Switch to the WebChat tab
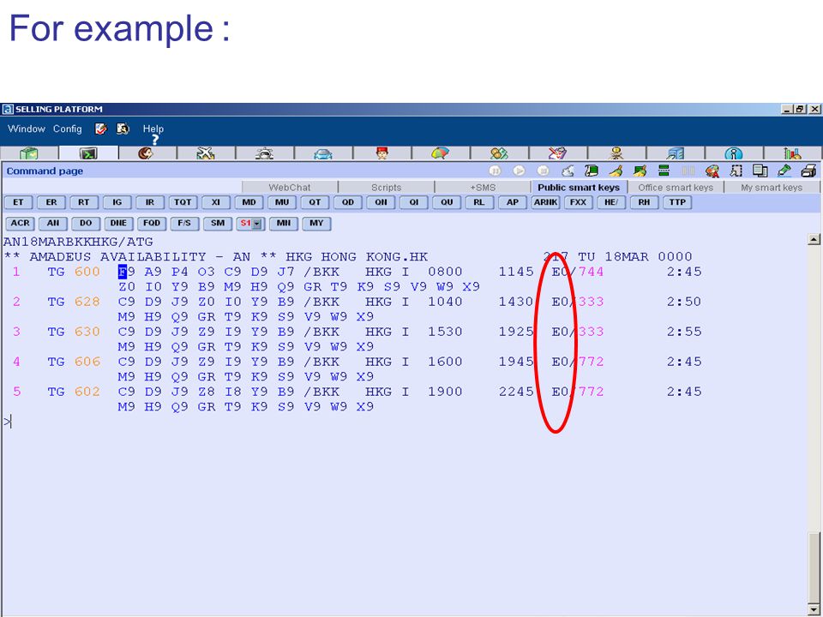823x617 pixels. tap(290, 188)
